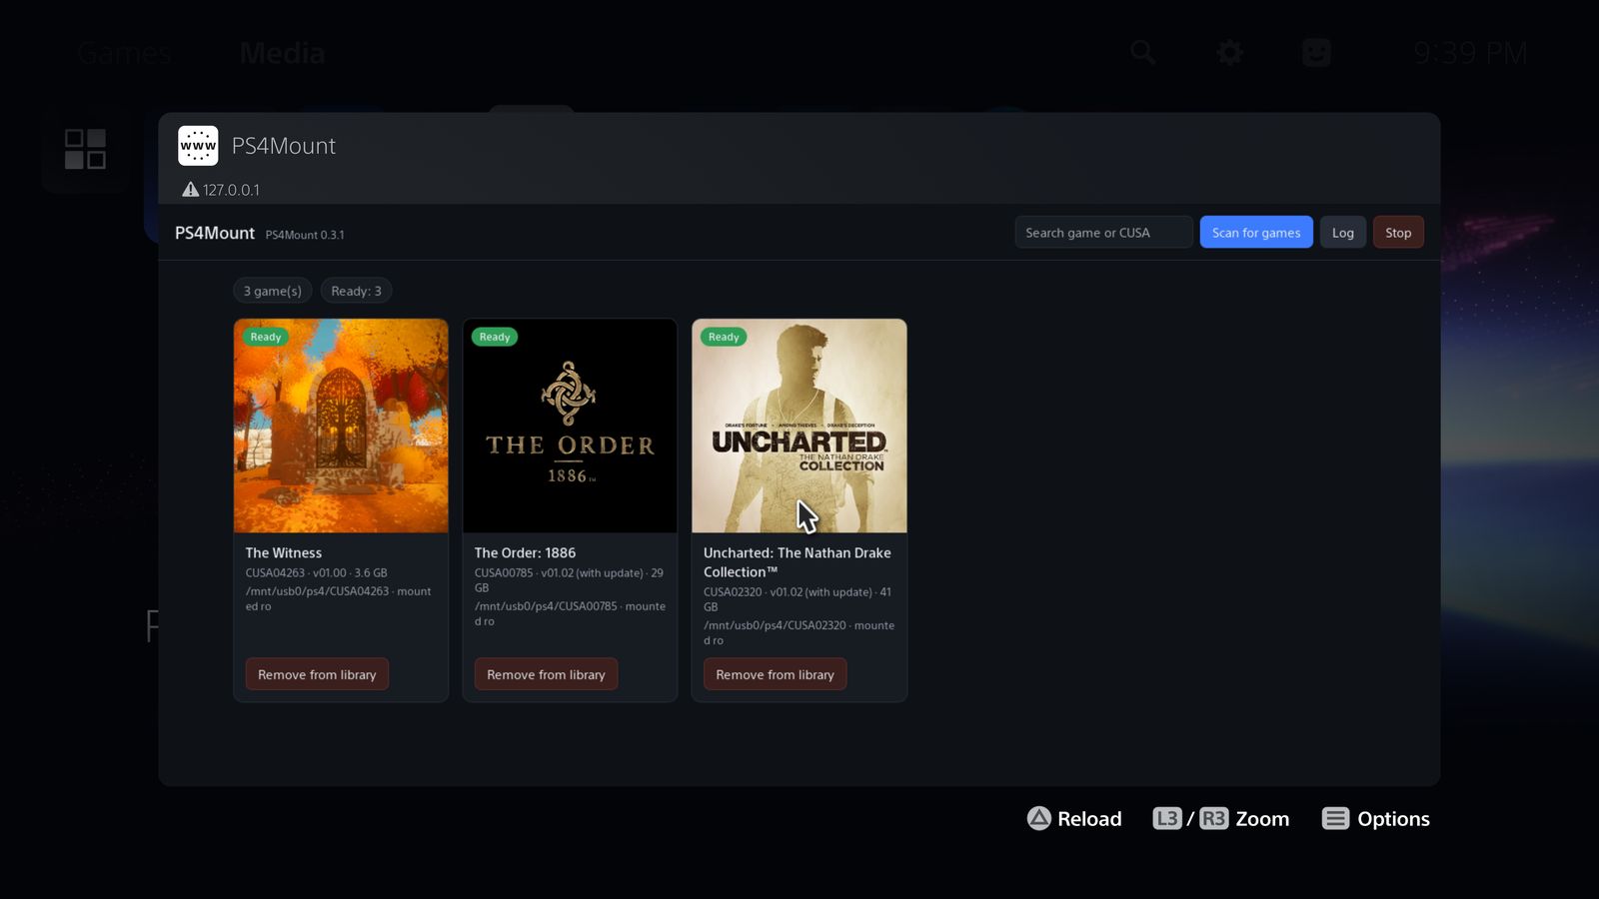Screen dimensions: 1599x899
Task: Click The Order: 1886 game title
Action: click(525, 552)
